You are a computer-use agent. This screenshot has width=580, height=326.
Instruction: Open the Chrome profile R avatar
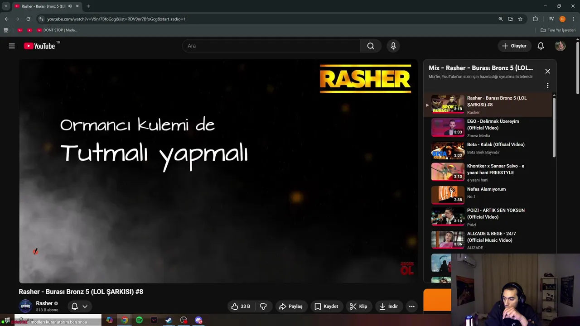[x=562, y=19]
